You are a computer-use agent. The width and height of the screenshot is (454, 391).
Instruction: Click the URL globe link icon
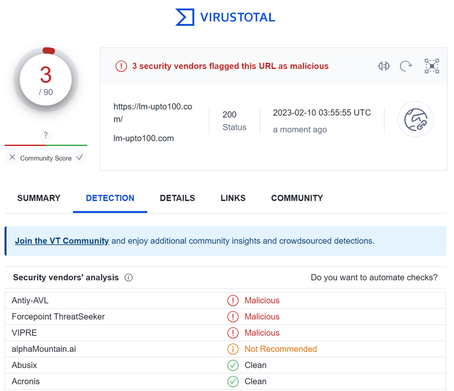415,119
